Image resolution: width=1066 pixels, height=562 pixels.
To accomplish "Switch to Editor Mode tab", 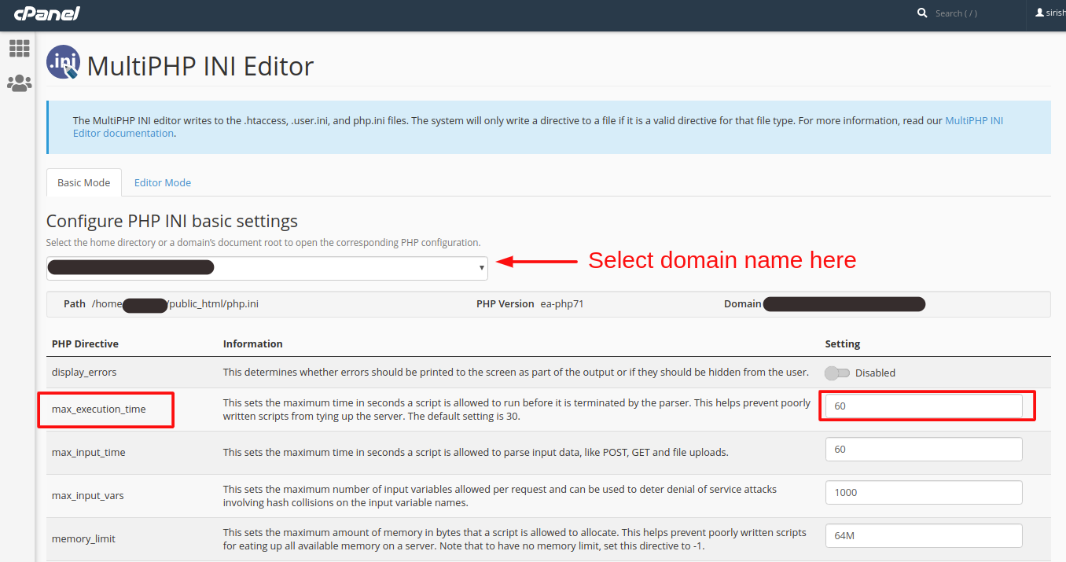I will pos(163,182).
